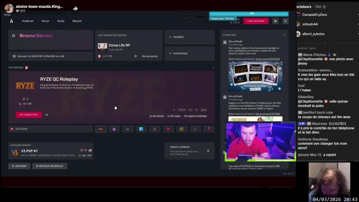
Task: Click username Anthony Gaudreau in chat
Action: tap(313, 139)
